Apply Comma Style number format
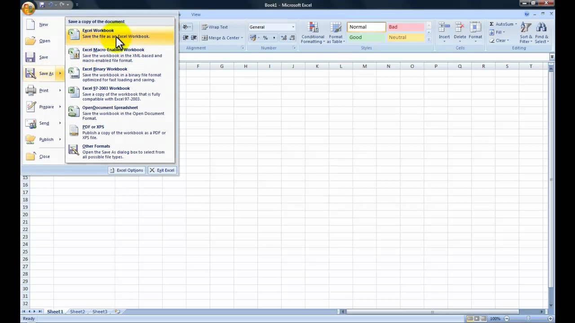The width and height of the screenshot is (575, 323). [274, 38]
